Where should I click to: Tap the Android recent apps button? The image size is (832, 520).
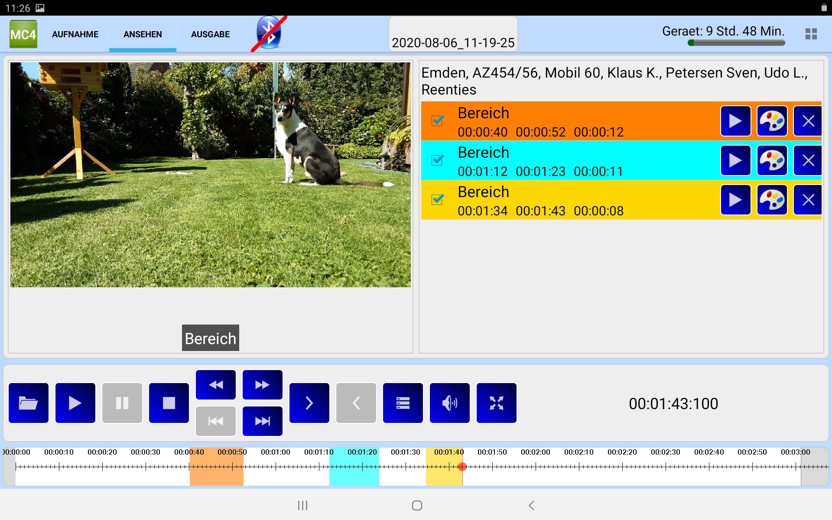pyautogui.click(x=302, y=505)
